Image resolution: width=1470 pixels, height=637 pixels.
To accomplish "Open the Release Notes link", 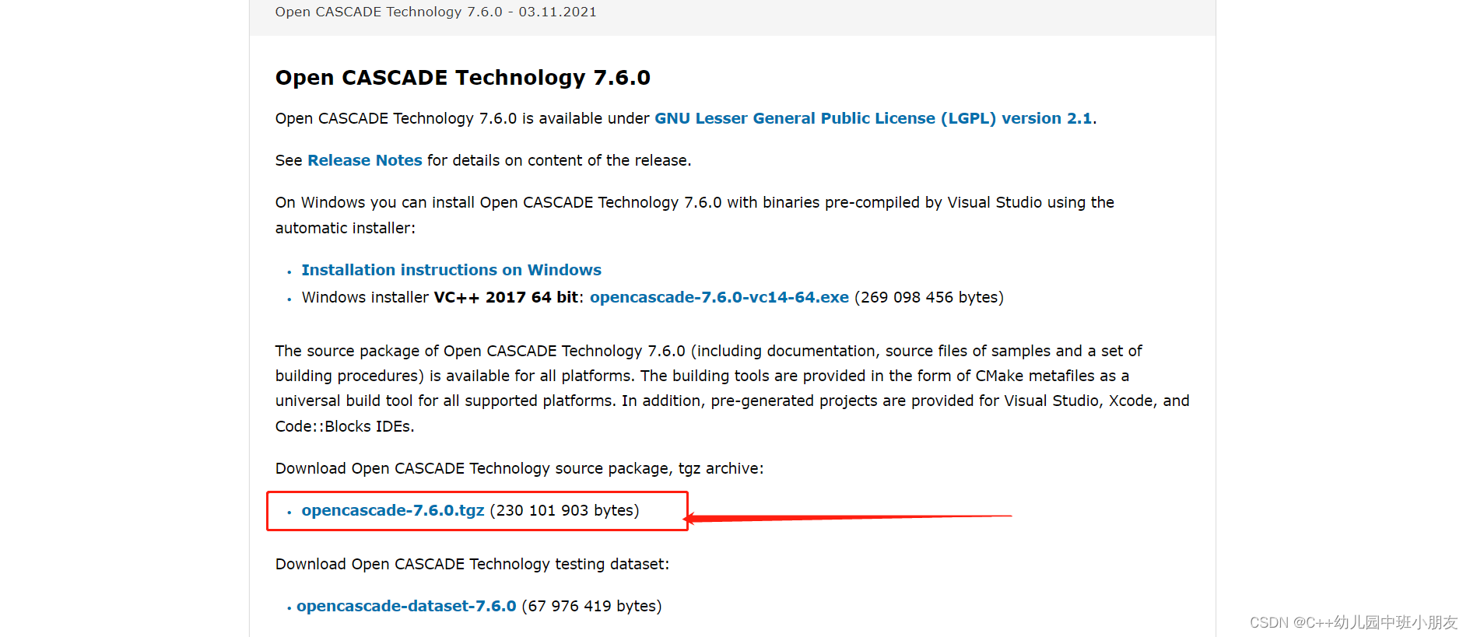I will [365, 160].
